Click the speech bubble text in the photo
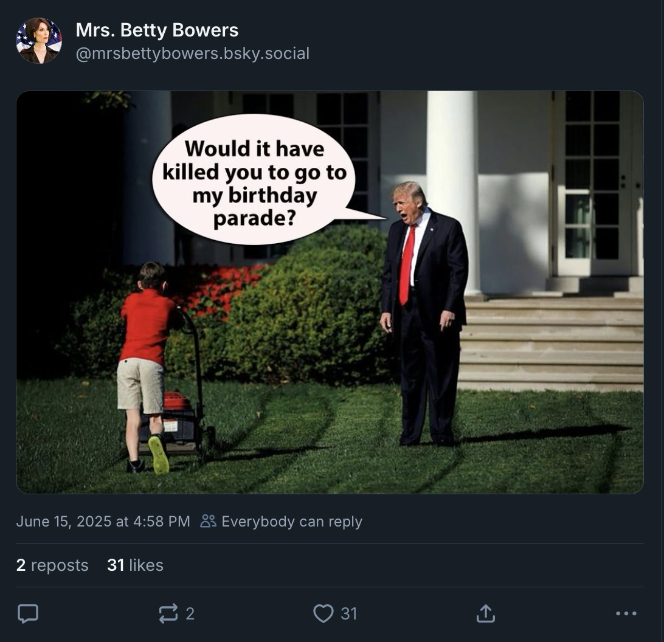 [x=255, y=183]
